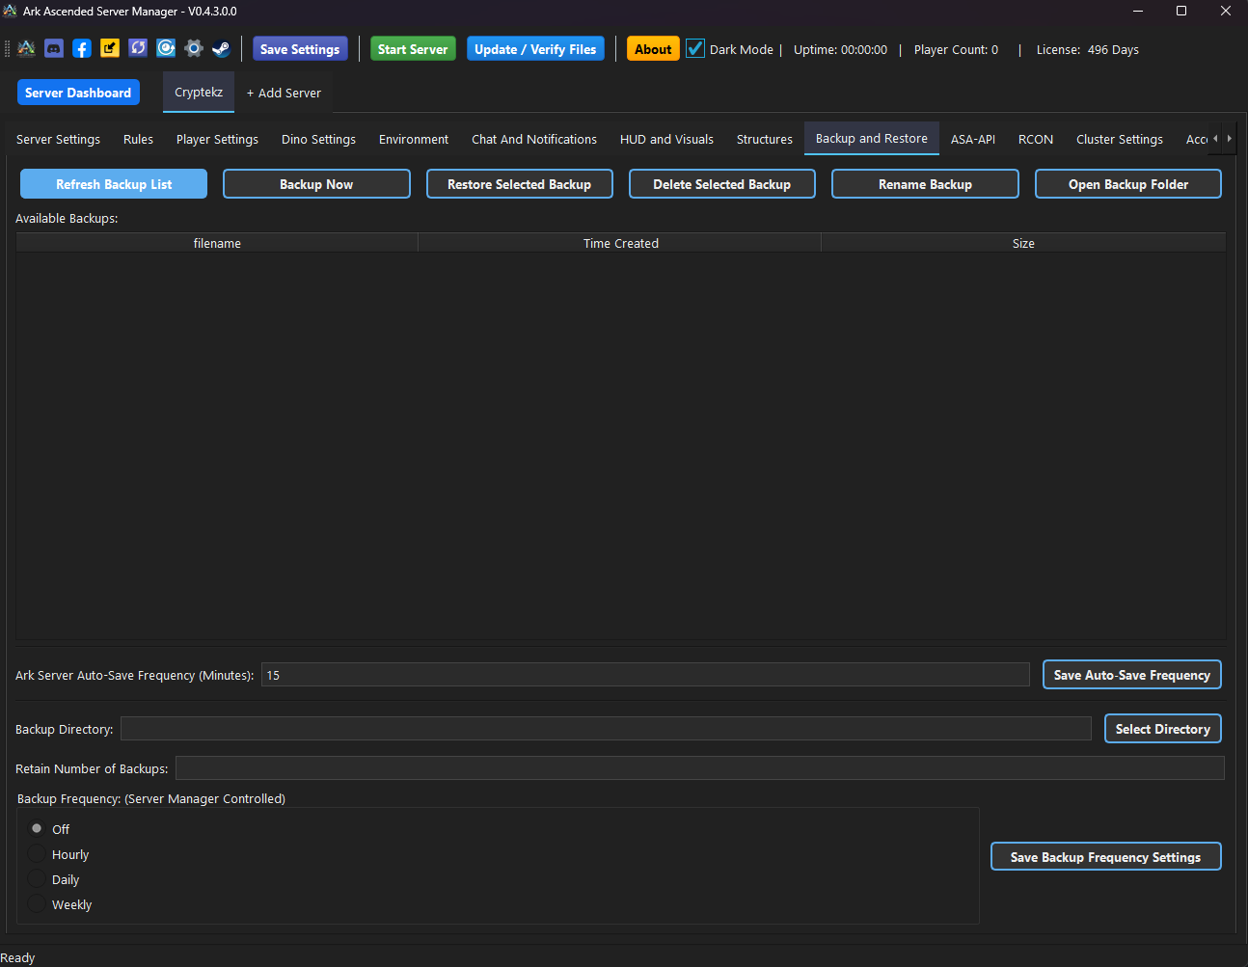The height and width of the screenshot is (967, 1248).
Task: Click the 'License: 496 Days' text
Action: [x=1088, y=49]
